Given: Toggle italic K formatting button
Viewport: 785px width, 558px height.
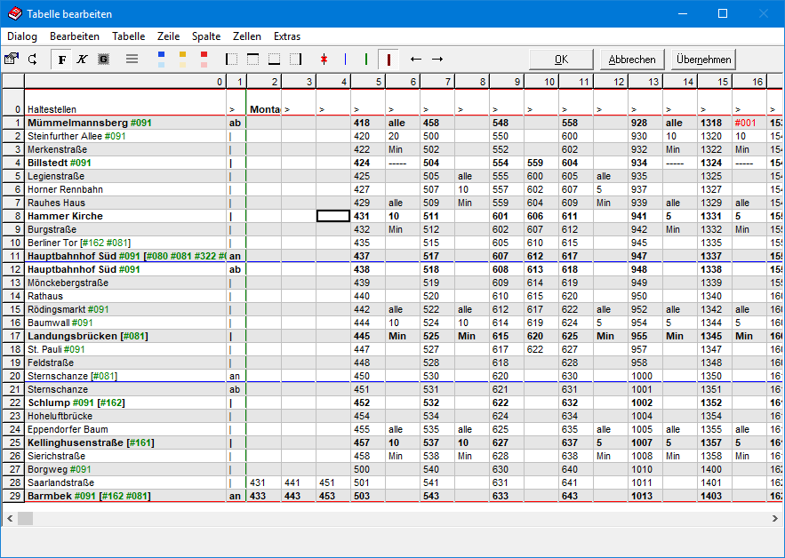Looking at the screenshot, I should coord(83,60).
